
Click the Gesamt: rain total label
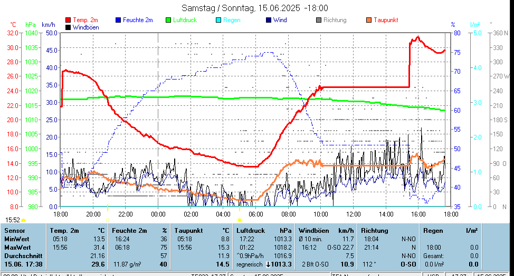[x=433, y=256]
